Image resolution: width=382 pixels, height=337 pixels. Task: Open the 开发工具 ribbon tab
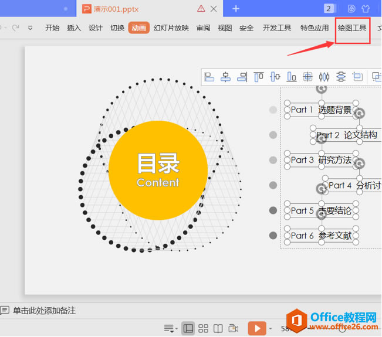click(277, 28)
